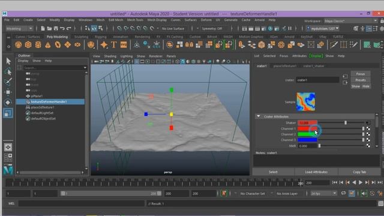Select textureDeformerHandle1 in the Outliner
Viewport: 384px width, 216px height.
point(50,101)
